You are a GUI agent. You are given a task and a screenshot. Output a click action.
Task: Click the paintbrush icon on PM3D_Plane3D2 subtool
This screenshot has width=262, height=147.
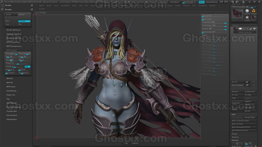(251, 29)
